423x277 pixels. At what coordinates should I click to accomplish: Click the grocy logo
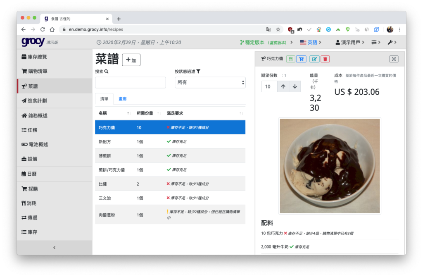coord(33,42)
